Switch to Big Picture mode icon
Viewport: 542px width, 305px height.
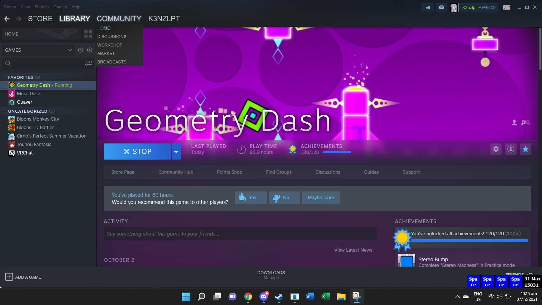click(507, 8)
